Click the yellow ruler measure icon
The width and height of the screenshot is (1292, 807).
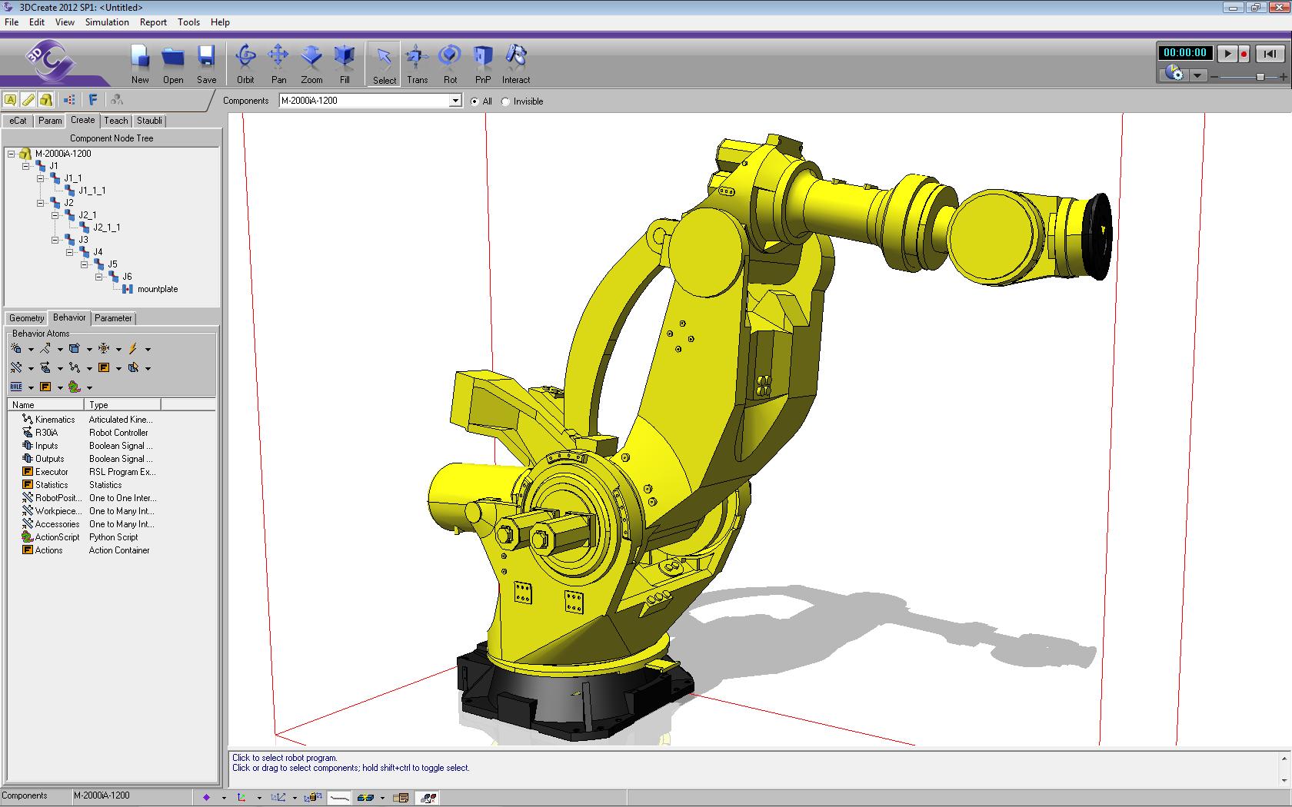[x=28, y=99]
